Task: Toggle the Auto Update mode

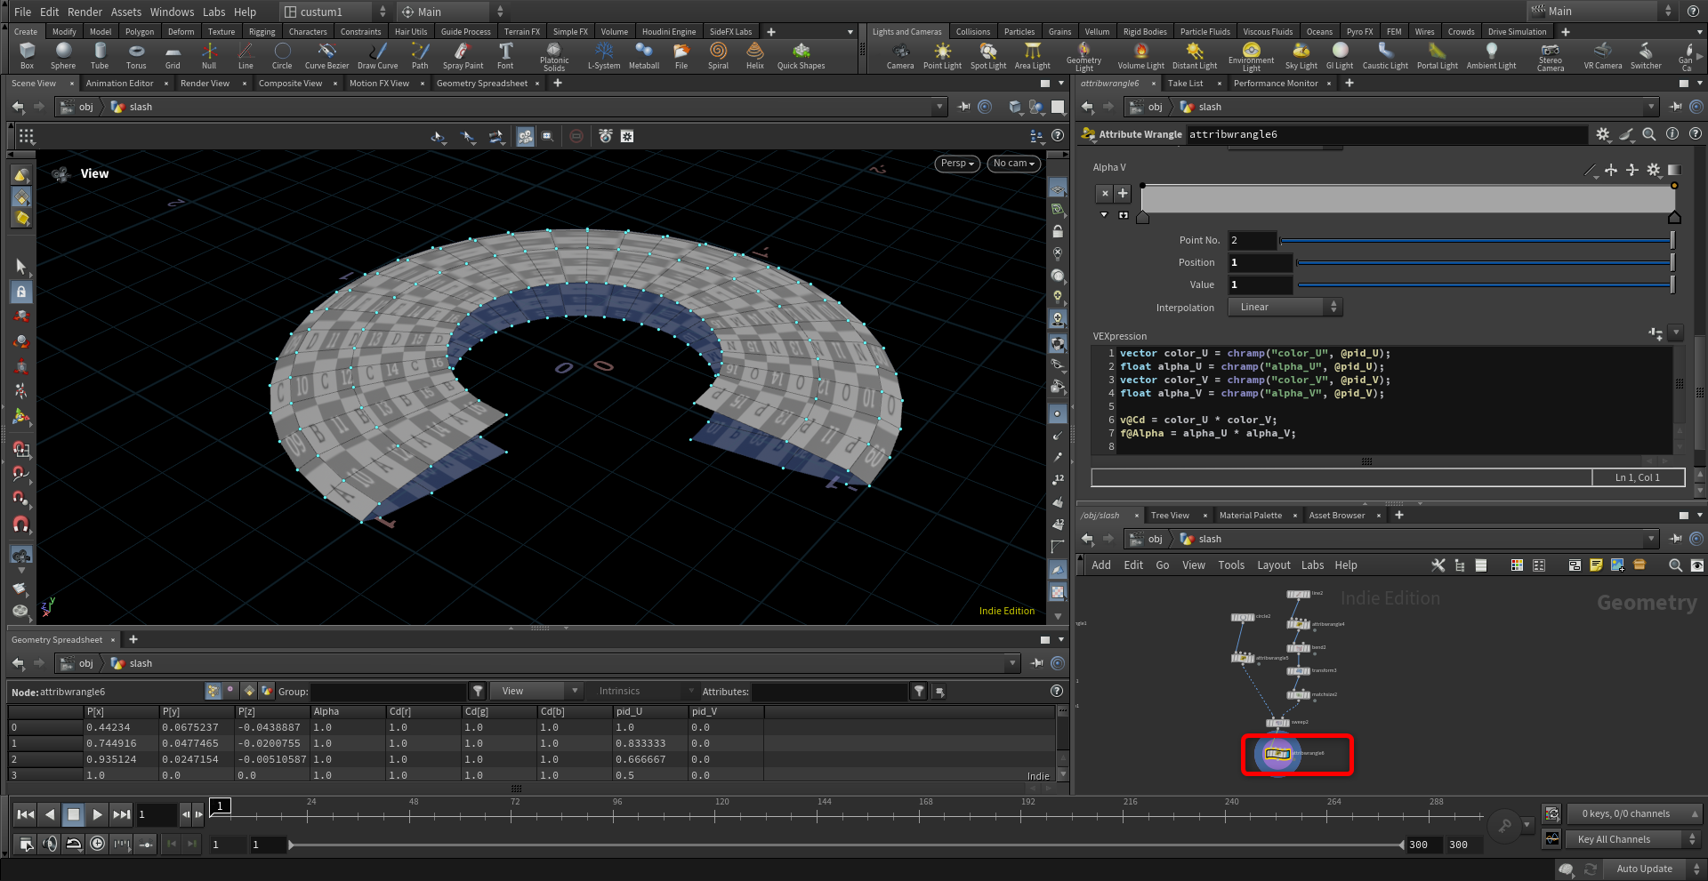Action: click(1644, 869)
